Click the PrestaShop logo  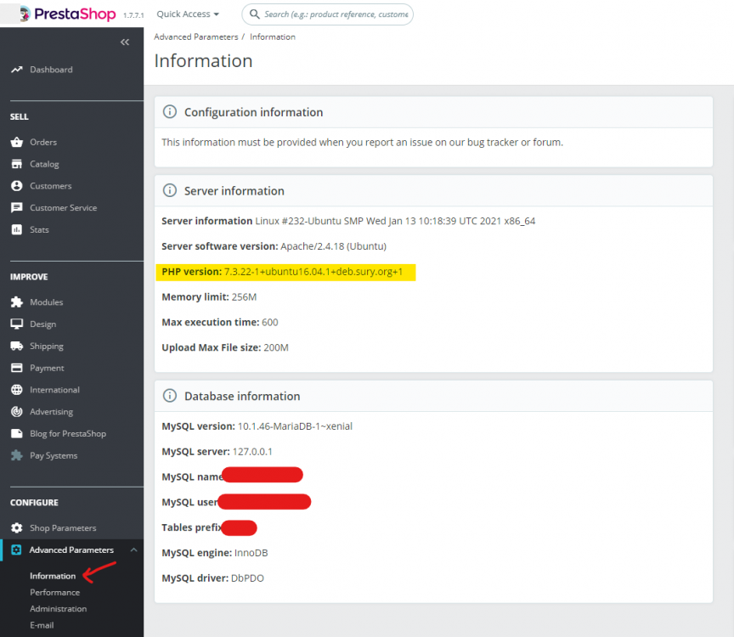pyautogui.click(x=68, y=14)
